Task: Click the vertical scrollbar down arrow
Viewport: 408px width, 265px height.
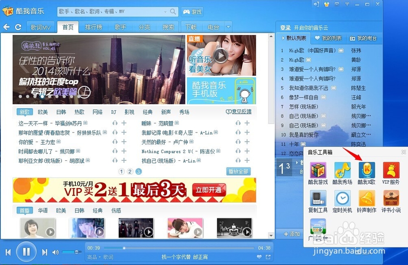Action: click(271, 235)
